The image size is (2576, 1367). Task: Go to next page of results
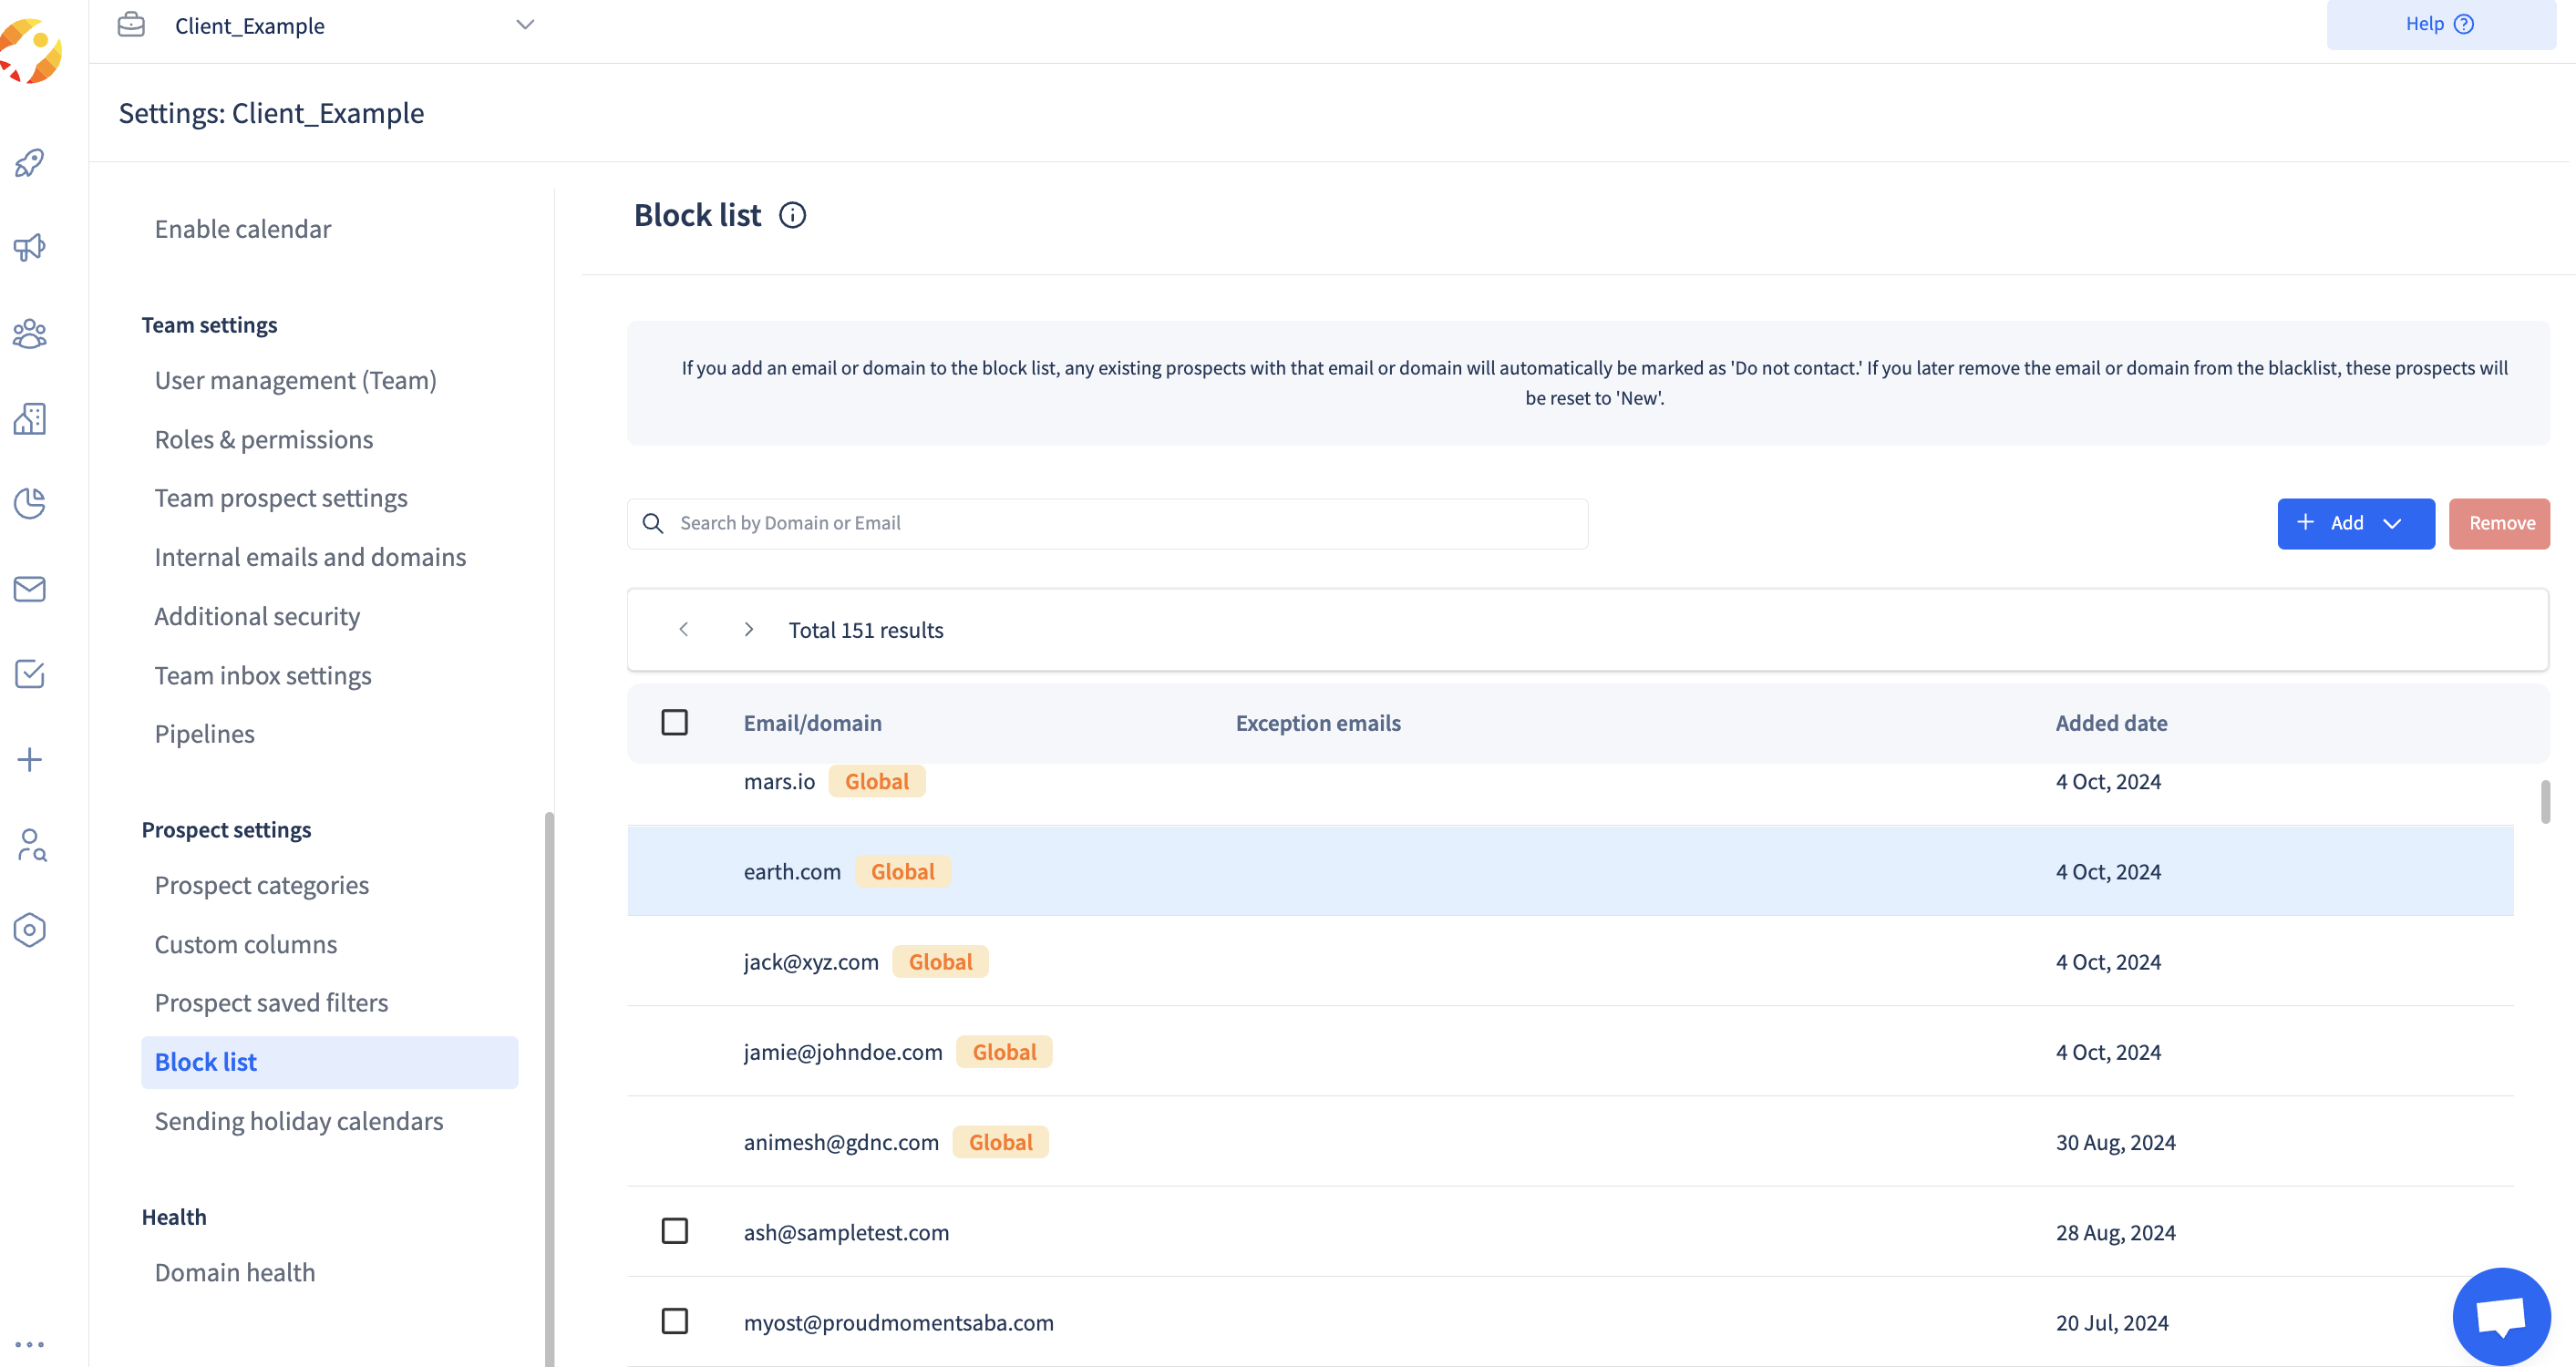pos(748,629)
